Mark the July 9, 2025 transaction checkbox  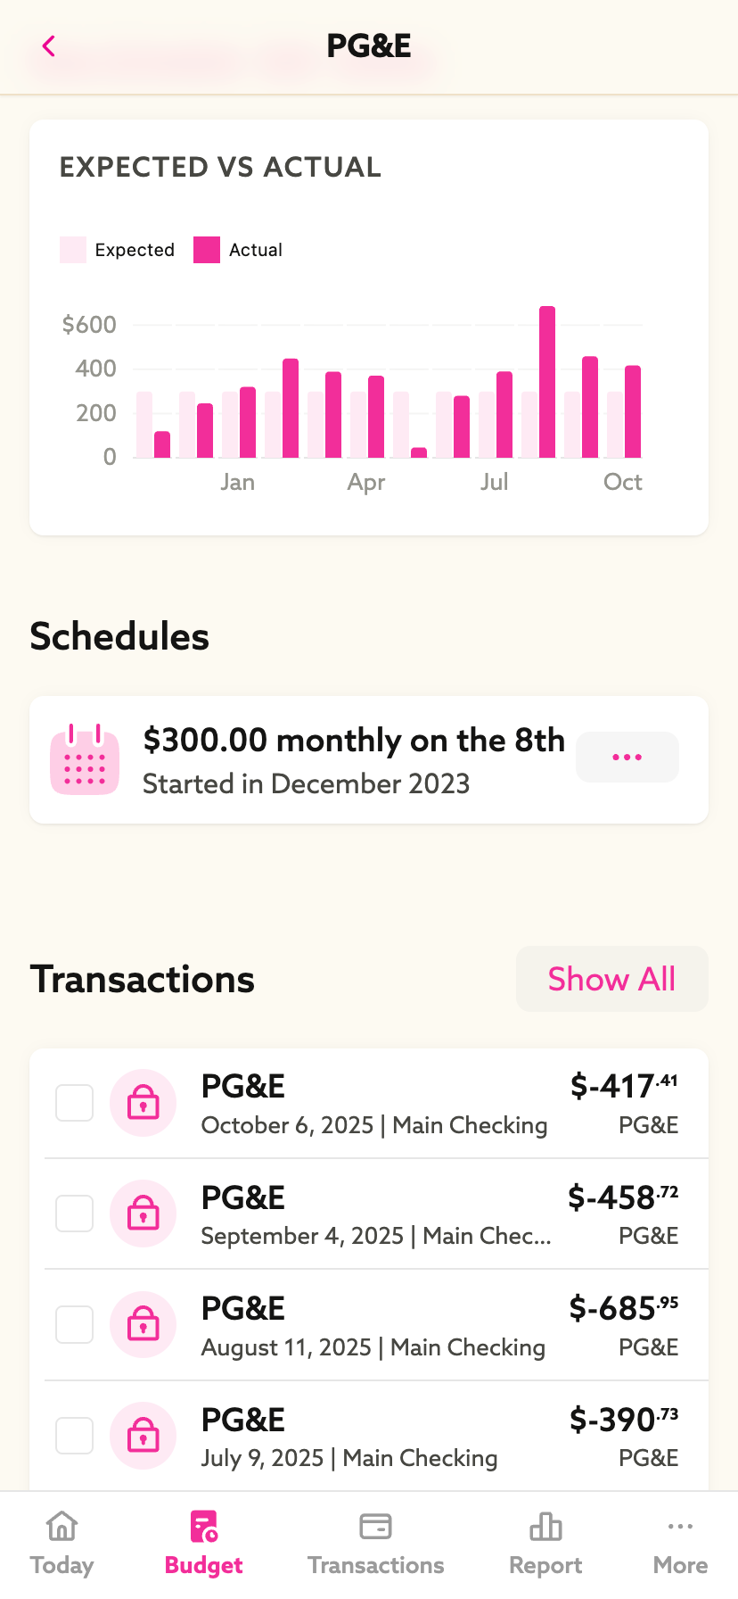(x=75, y=1436)
